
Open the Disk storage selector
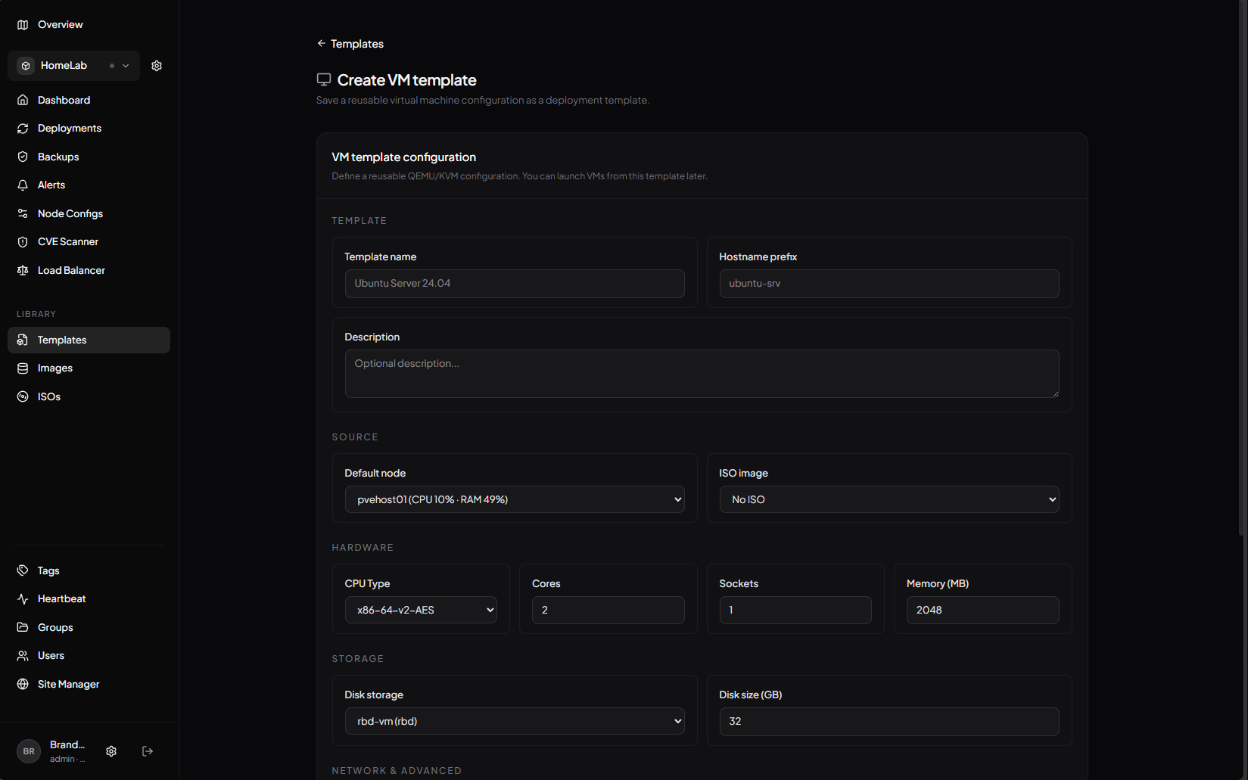515,721
